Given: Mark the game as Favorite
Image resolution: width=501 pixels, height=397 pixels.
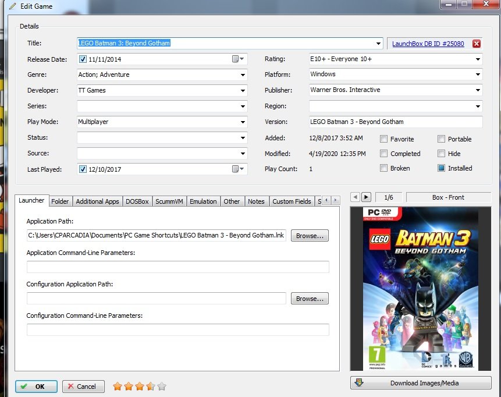Looking at the screenshot, I should click(383, 139).
